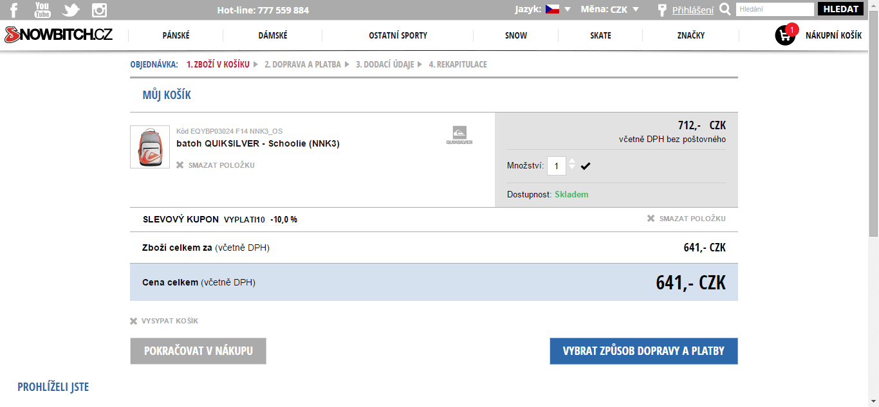Screen dimensions: 879x407
Task: Go to step 1. Zboží v košíku
Action: [x=218, y=64]
